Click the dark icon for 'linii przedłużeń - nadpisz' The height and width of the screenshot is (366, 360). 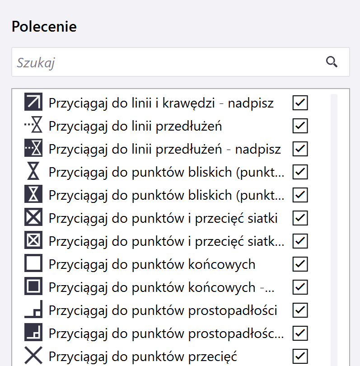33,149
